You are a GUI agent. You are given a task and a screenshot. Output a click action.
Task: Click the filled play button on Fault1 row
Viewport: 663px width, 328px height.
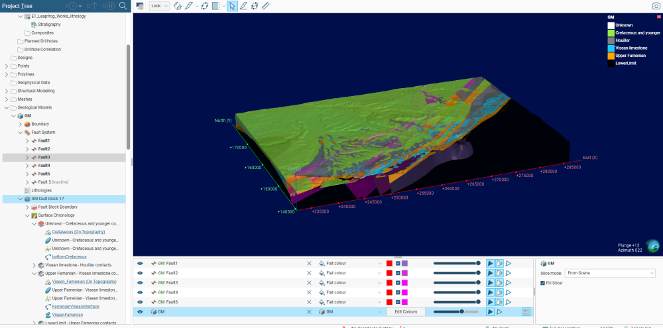tap(490, 263)
